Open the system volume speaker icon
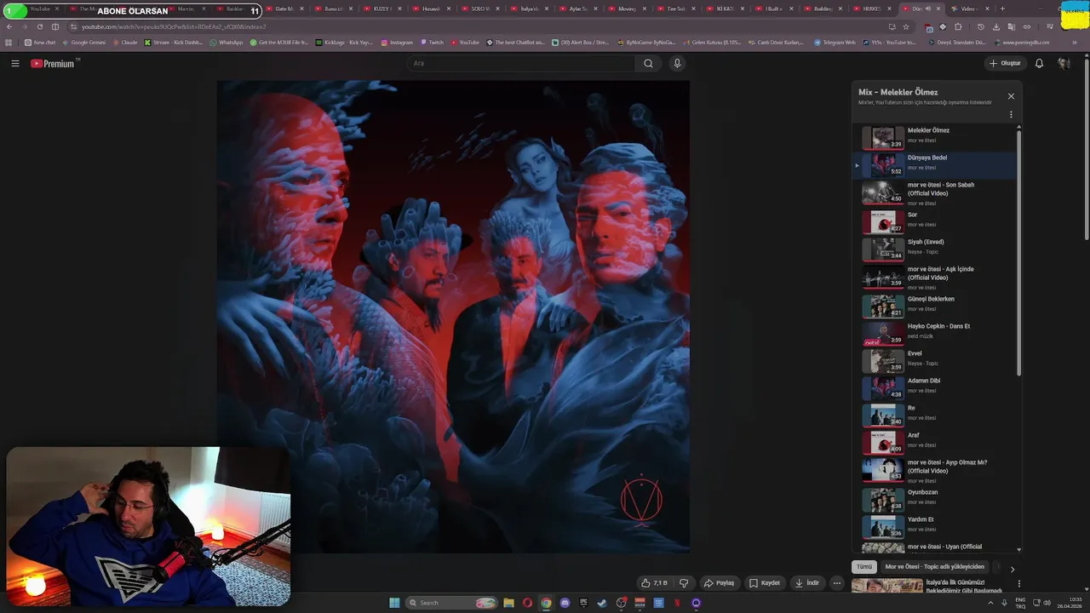Image resolution: width=1090 pixels, height=613 pixels. 1047,603
